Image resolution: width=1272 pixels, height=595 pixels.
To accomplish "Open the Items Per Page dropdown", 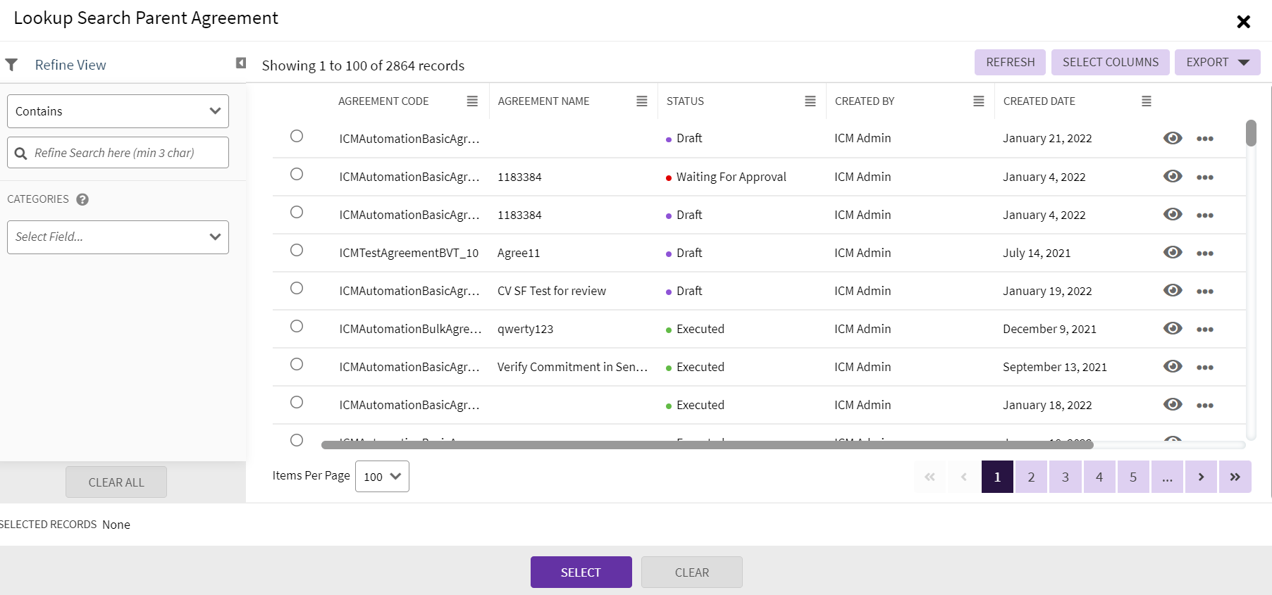I will 382,477.
